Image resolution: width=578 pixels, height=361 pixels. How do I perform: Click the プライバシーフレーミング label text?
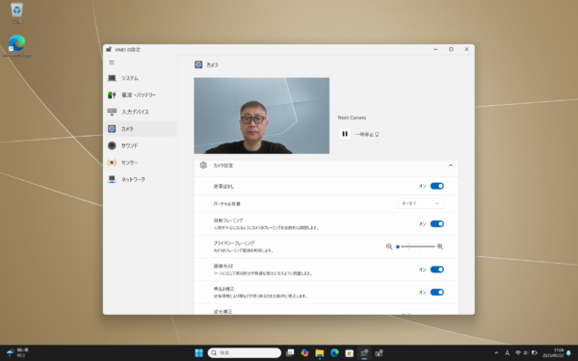(x=234, y=244)
